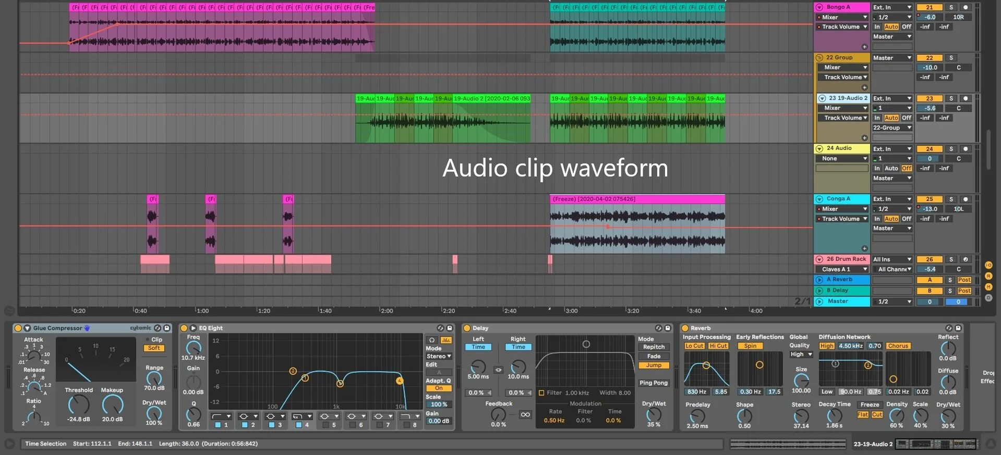Open the 26 Drum Rack All Ins dropdown

point(892,260)
